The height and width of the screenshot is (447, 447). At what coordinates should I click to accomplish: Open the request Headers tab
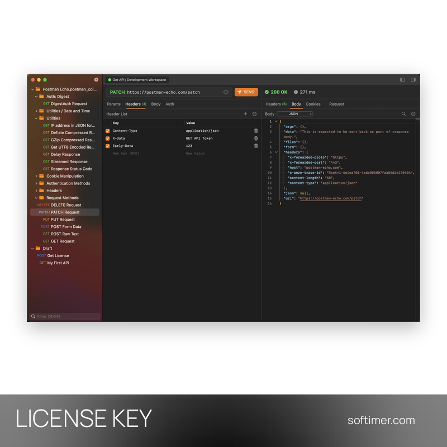[x=136, y=104]
